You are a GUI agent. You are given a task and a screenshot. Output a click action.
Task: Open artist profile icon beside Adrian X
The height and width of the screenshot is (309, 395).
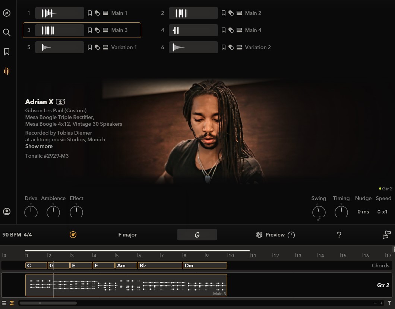[x=60, y=102]
